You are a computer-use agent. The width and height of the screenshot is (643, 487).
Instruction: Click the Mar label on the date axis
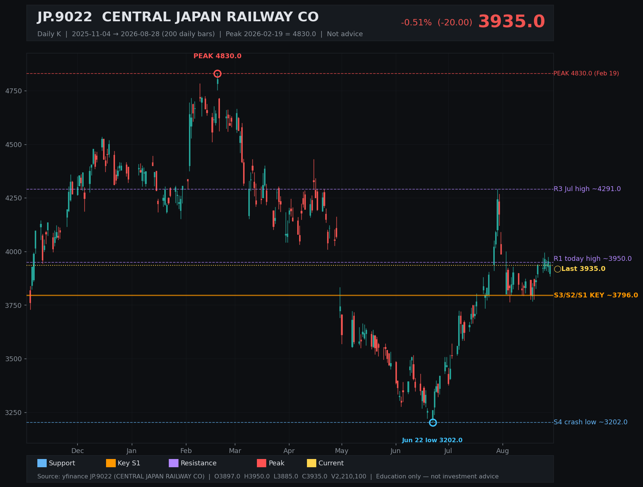coord(235,451)
